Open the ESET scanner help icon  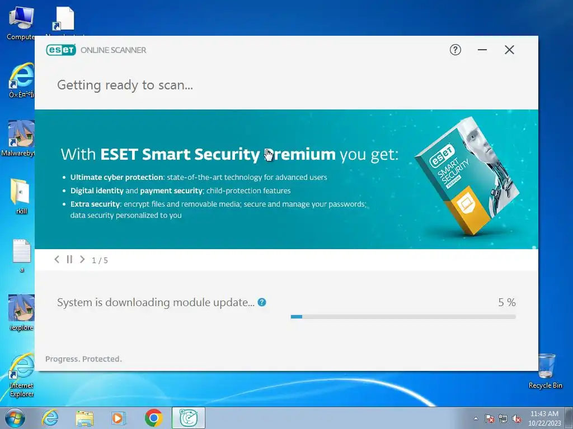pyautogui.click(x=455, y=50)
